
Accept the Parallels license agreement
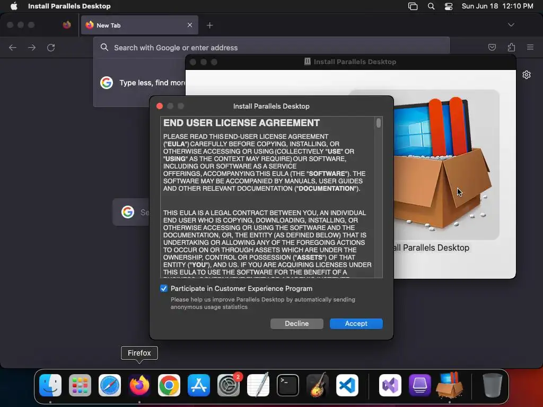356,324
